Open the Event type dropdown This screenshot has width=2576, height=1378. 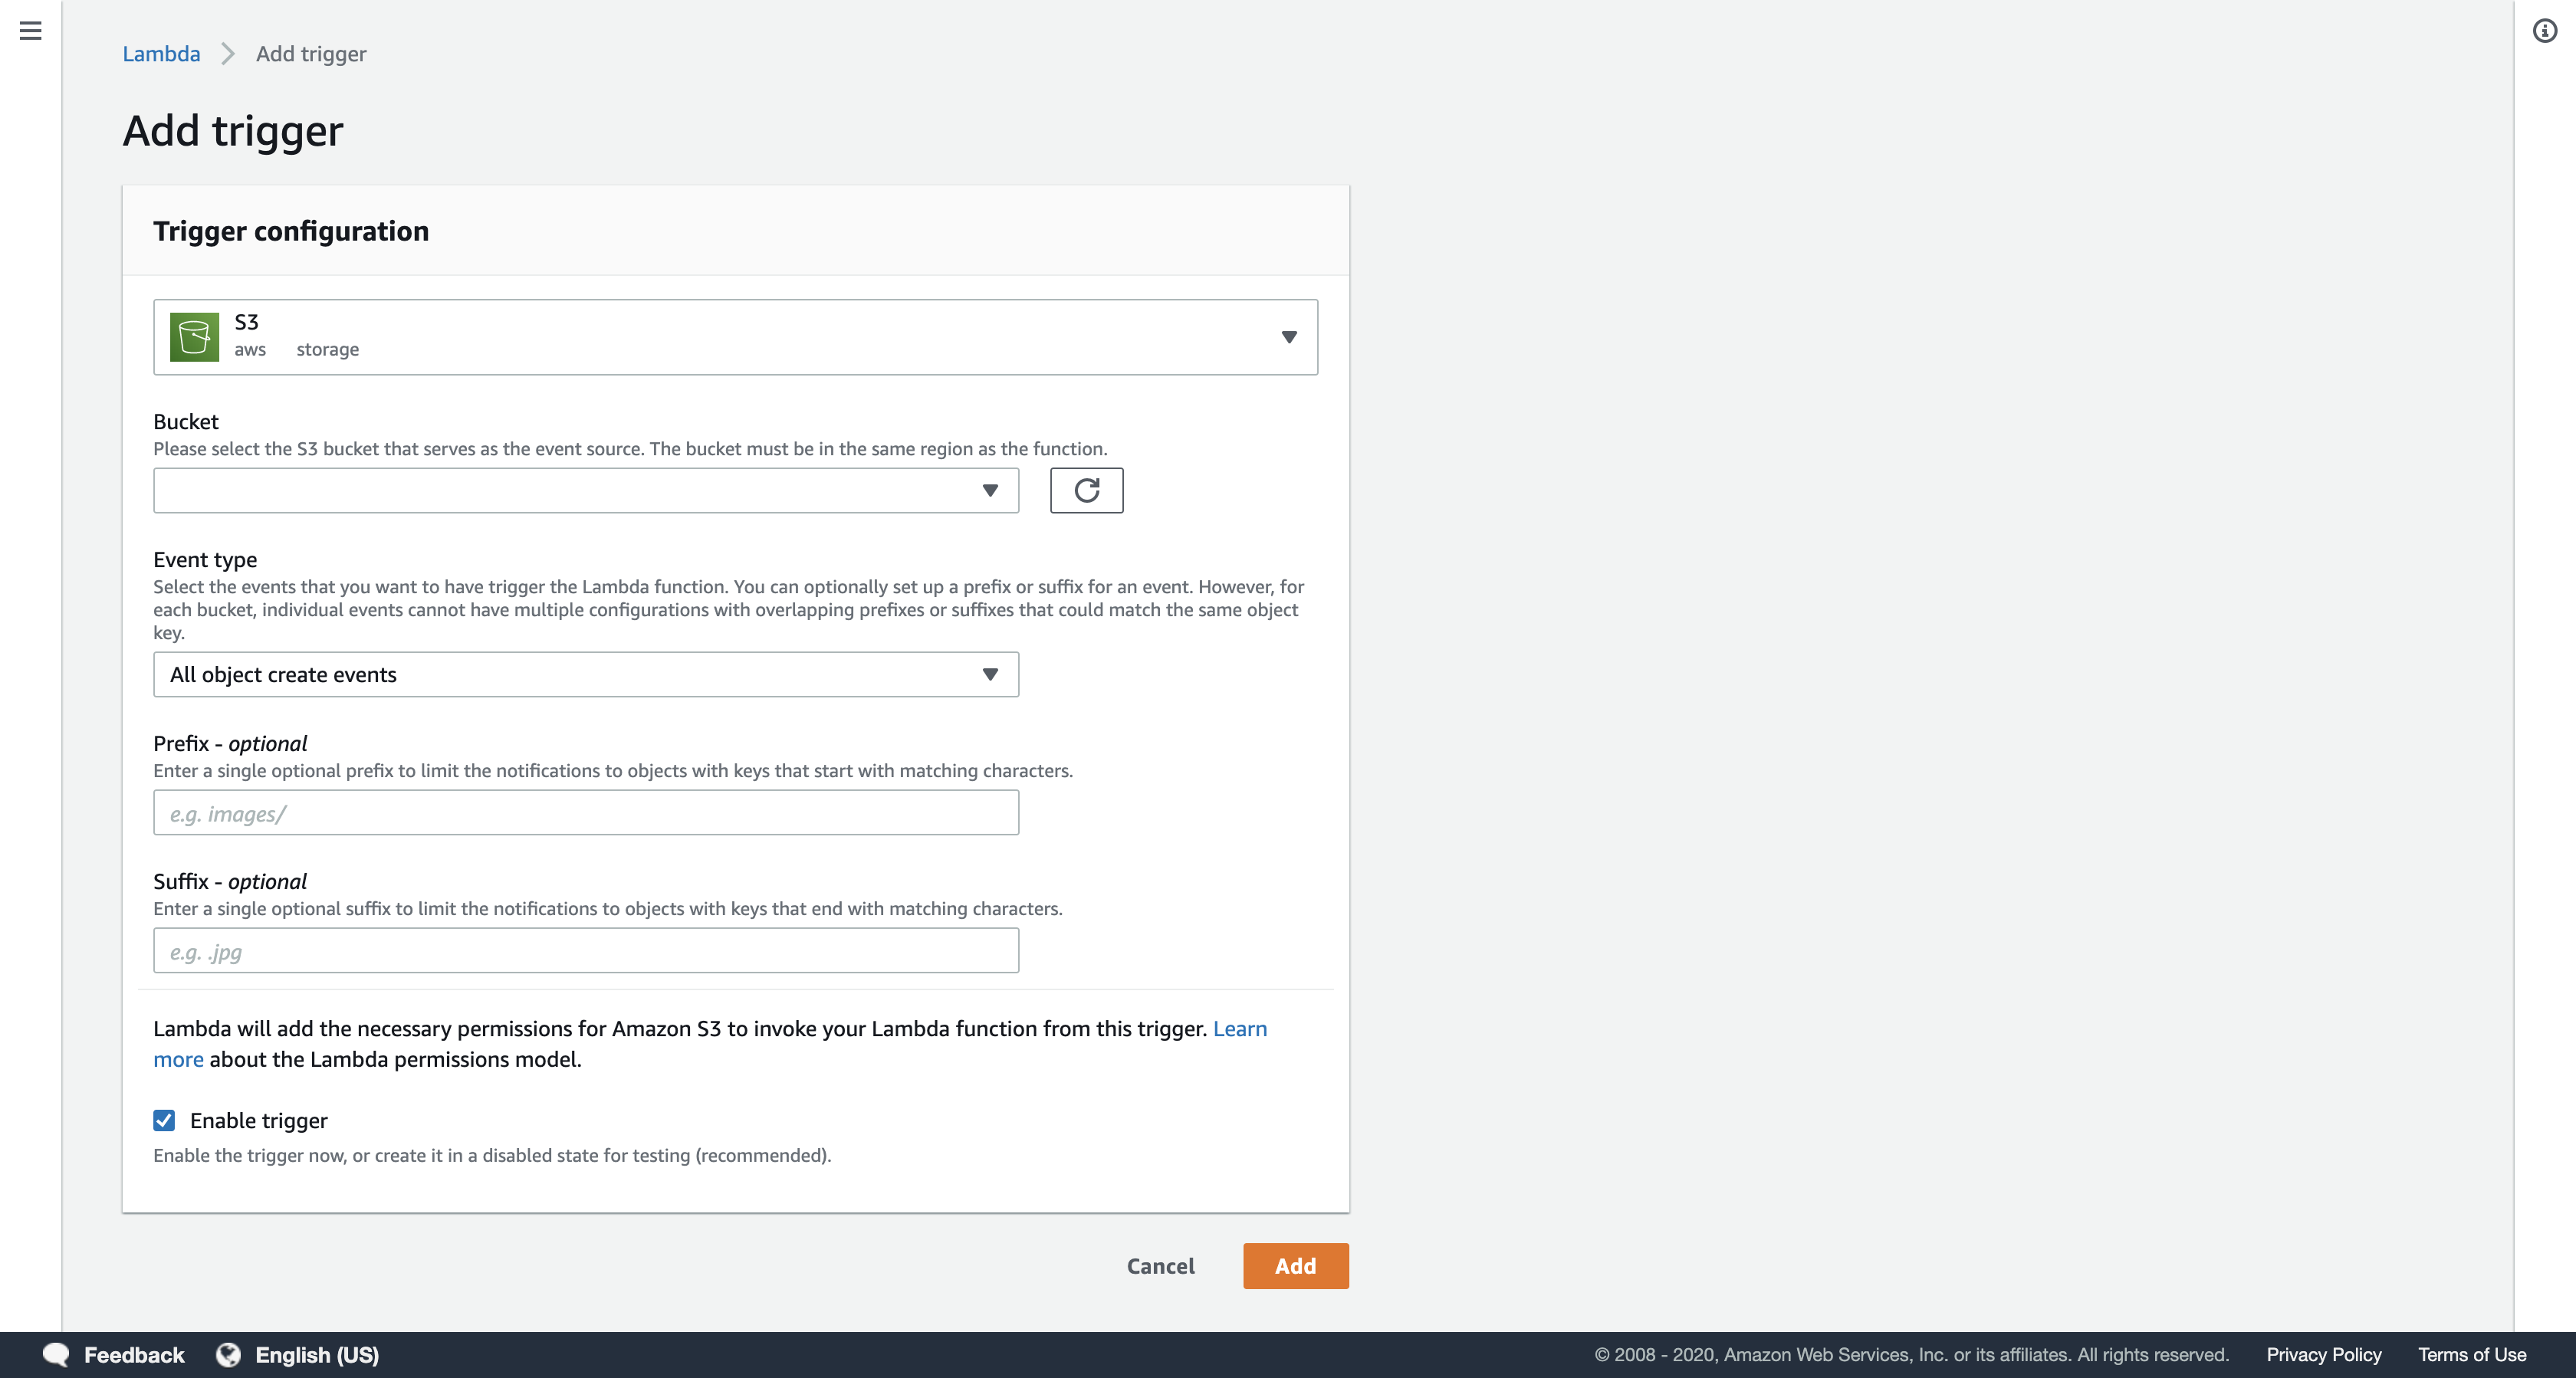point(586,674)
